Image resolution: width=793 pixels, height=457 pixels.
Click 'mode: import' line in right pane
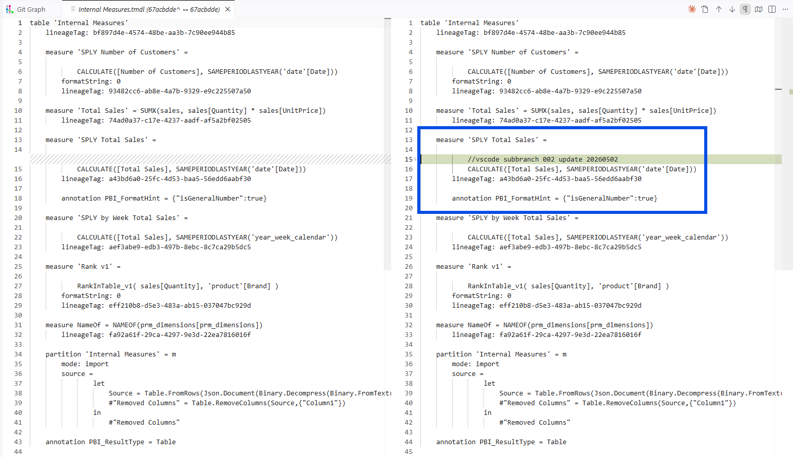[475, 364]
